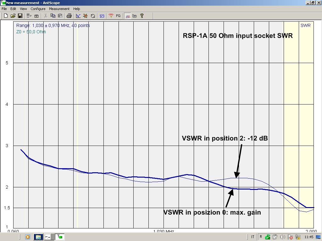Minimize the AntScope window
Image resolution: width=322 pixels, height=241 pixels.
click(308, 3)
